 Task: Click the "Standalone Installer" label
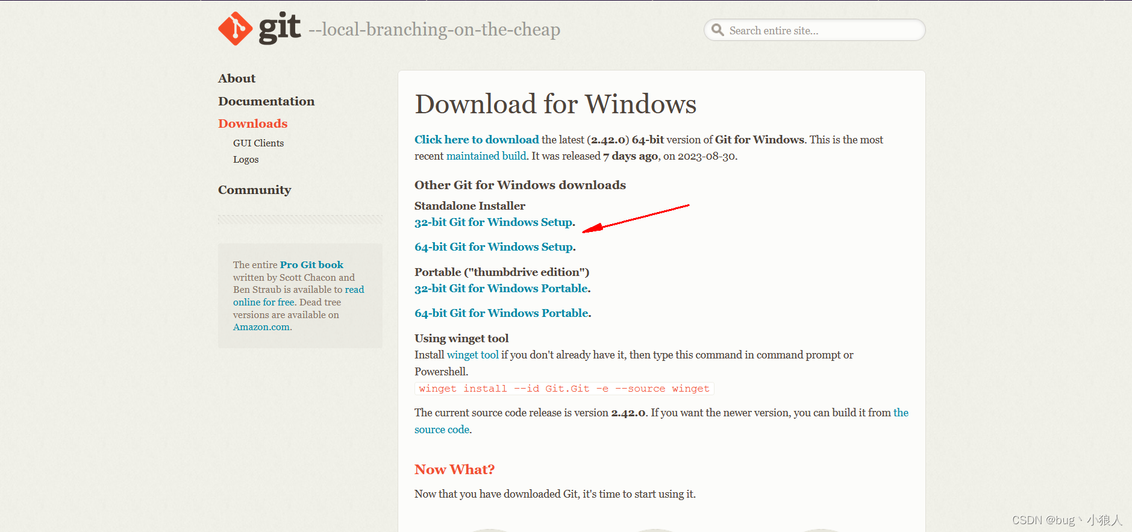pyautogui.click(x=470, y=206)
